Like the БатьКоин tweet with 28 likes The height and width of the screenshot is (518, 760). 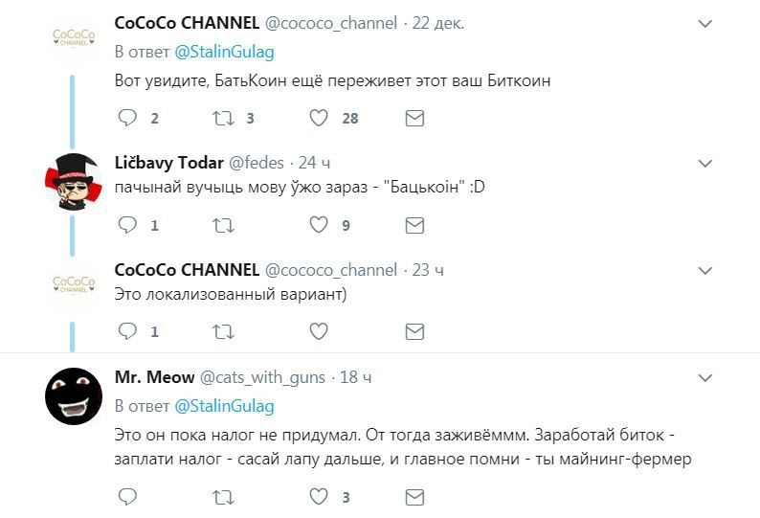(320, 118)
